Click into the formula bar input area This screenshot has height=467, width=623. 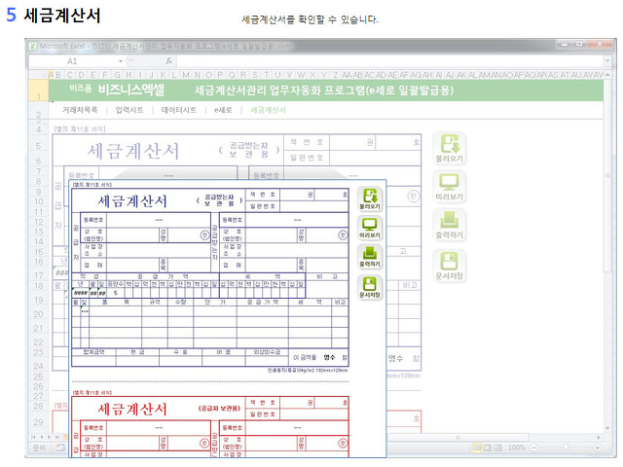pyautogui.click(x=389, y=61)
